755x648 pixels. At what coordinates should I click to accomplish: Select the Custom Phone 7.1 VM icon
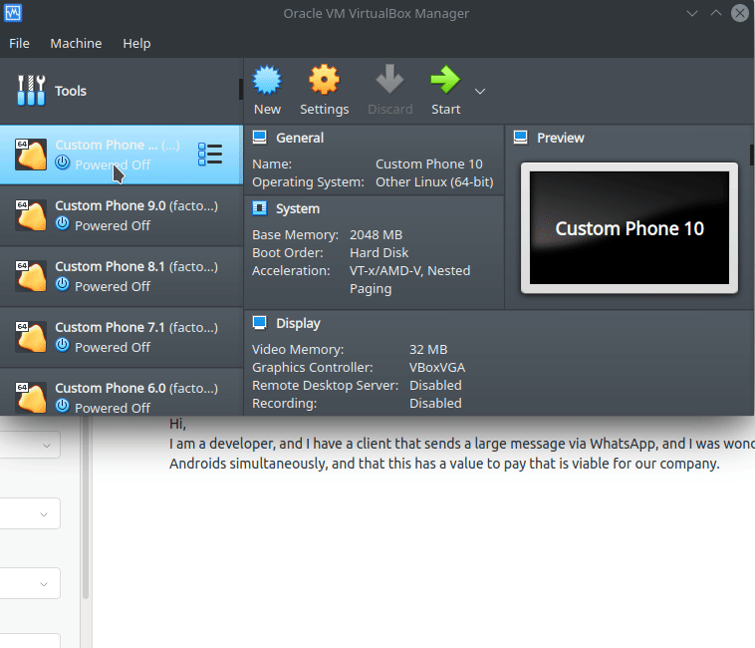click(31, 337)
